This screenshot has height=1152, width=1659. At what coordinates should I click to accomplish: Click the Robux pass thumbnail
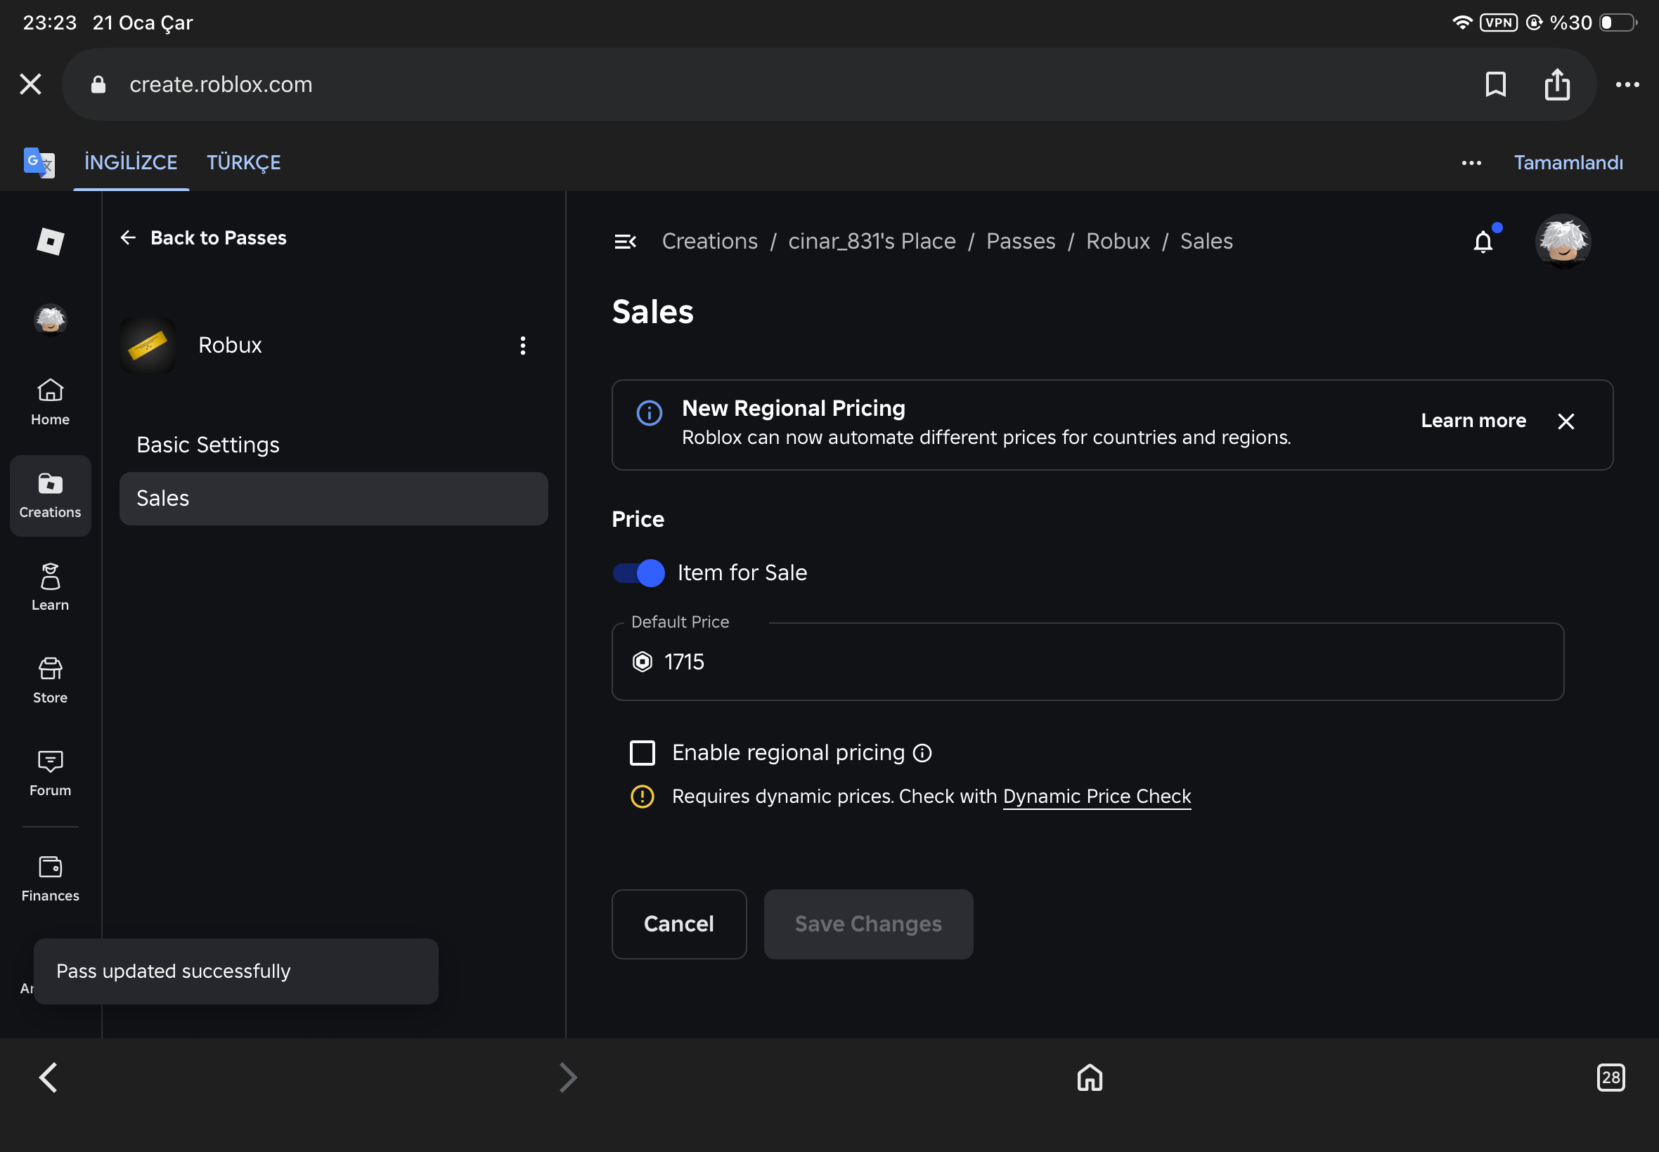[148, 345]
